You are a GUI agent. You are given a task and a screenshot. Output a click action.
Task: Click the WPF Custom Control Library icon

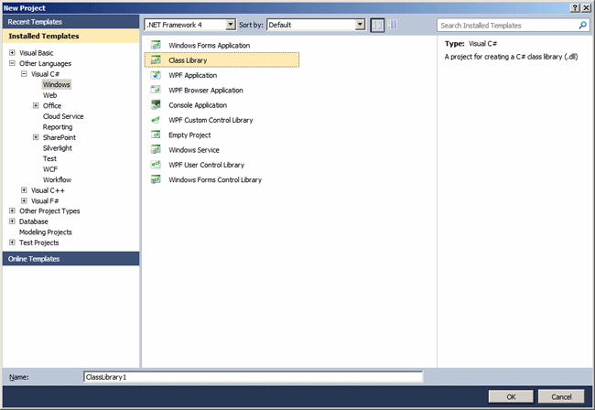tap(156, 120)
